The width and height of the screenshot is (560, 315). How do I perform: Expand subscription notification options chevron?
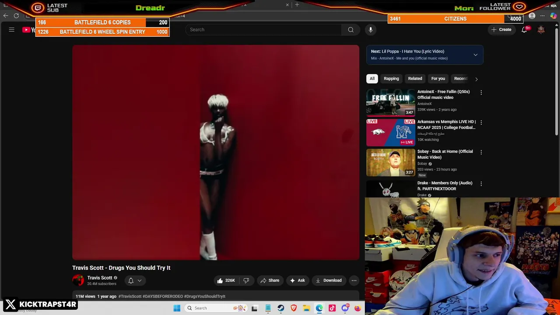tap(140, 280)
